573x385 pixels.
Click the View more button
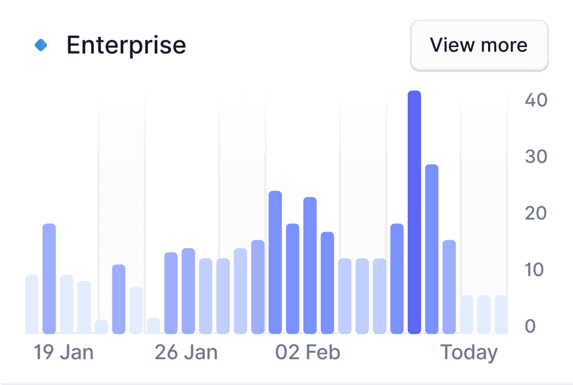pos(479,45)
